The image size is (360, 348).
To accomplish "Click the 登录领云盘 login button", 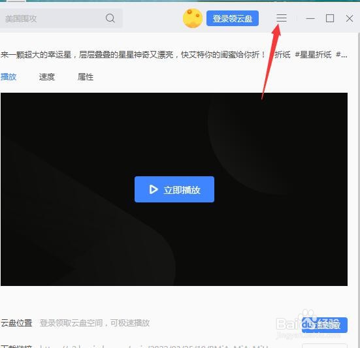I will coord(233,18).
